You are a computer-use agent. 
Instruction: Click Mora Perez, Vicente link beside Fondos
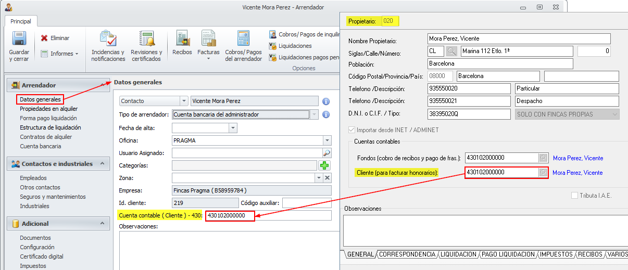click(578, 158)
